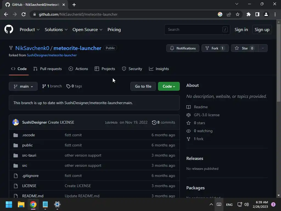
Task: Open the .vscode folder
Action: coord(29,135)
